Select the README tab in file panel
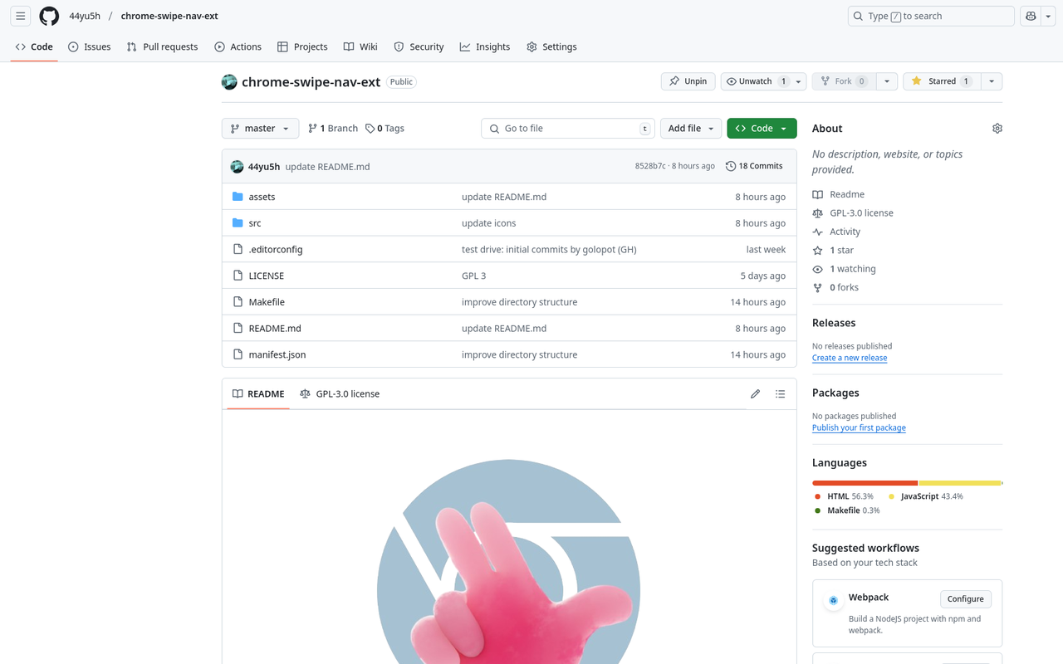The image size is (1063, 664). point(258,394)
